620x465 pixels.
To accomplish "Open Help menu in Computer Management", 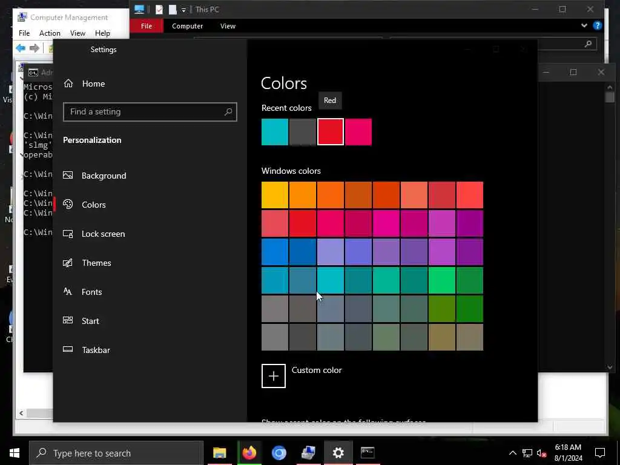I will point(102,33).
